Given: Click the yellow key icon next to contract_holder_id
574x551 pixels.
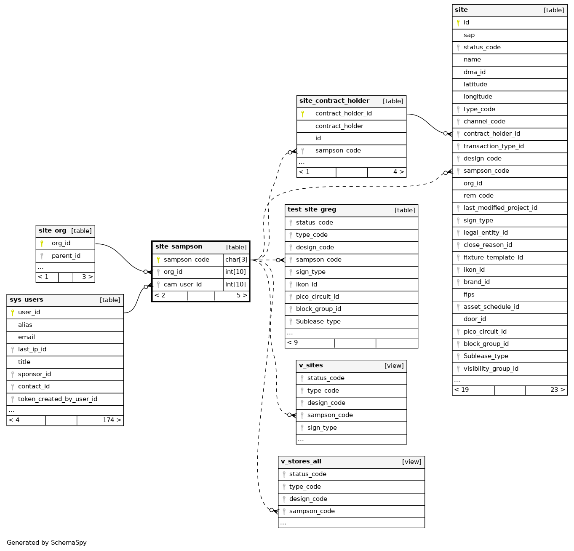Looking at the screenshot, I should pyautogui.click(x=302, y=114).
